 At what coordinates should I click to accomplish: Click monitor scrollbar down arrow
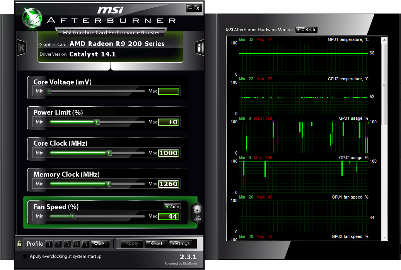click(x=384, y=237)
